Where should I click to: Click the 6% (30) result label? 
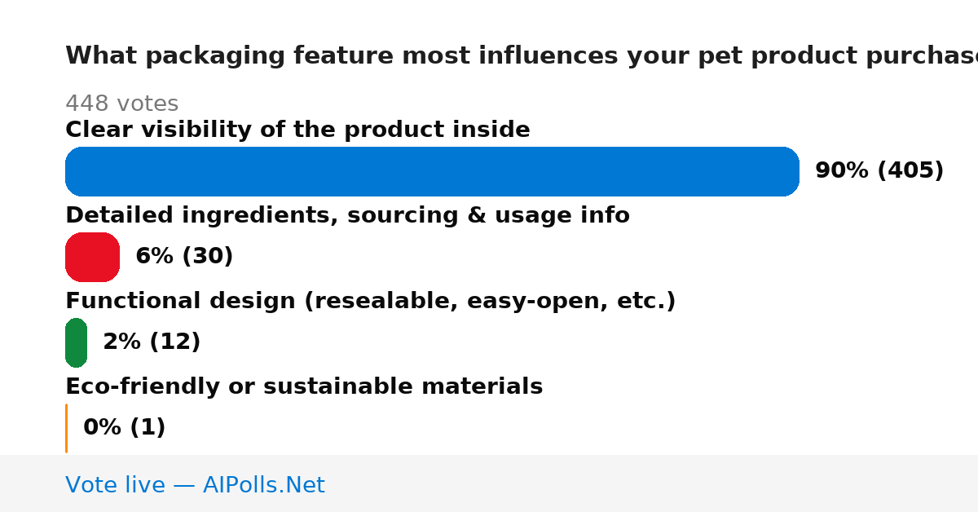[184, 257]
